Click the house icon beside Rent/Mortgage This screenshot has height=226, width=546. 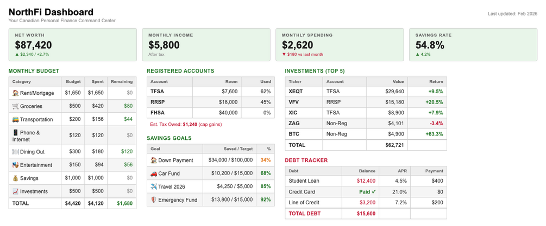pyautogui.click(x=15, y=93)
